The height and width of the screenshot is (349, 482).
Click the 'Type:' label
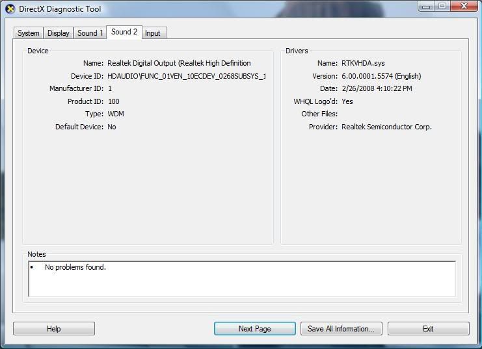(94, 114)
